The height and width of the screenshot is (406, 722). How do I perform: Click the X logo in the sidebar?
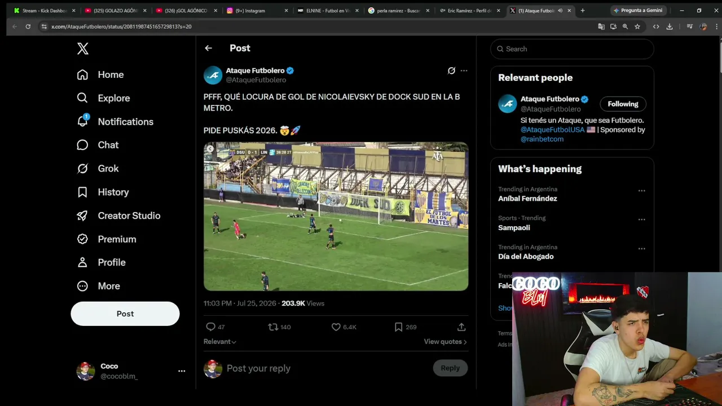tap(83, 48)
